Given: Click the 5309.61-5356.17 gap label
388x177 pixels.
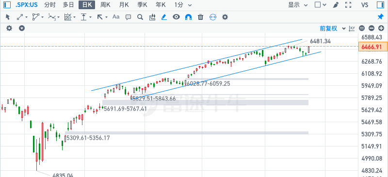Looking at the screenshot, I should [88, 138].
